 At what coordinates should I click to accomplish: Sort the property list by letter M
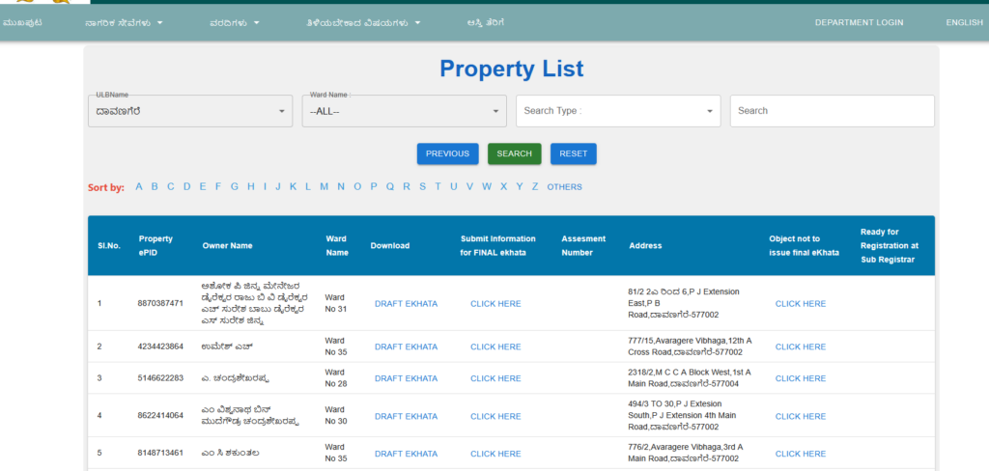(x=325, y=186)
